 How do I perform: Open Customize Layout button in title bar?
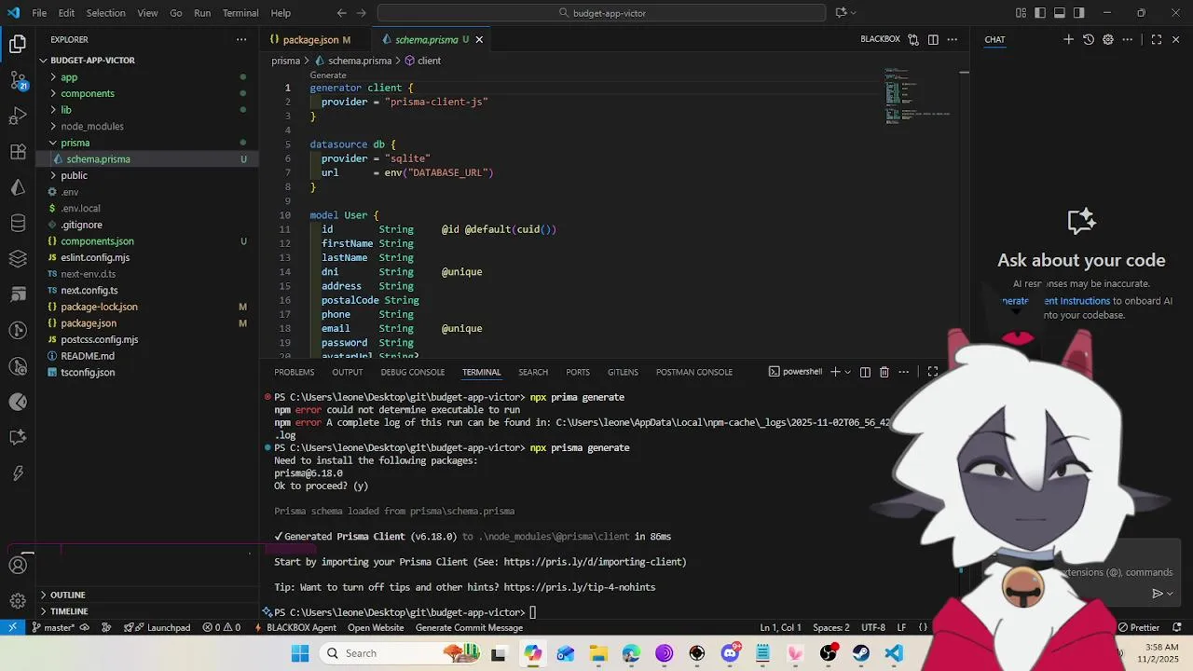1021,13
